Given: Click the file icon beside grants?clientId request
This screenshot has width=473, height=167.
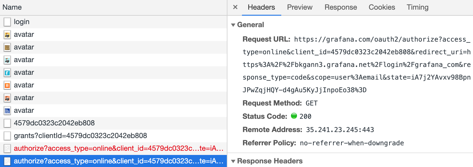Looking at the screenshot, I should [x=7, y=136].
